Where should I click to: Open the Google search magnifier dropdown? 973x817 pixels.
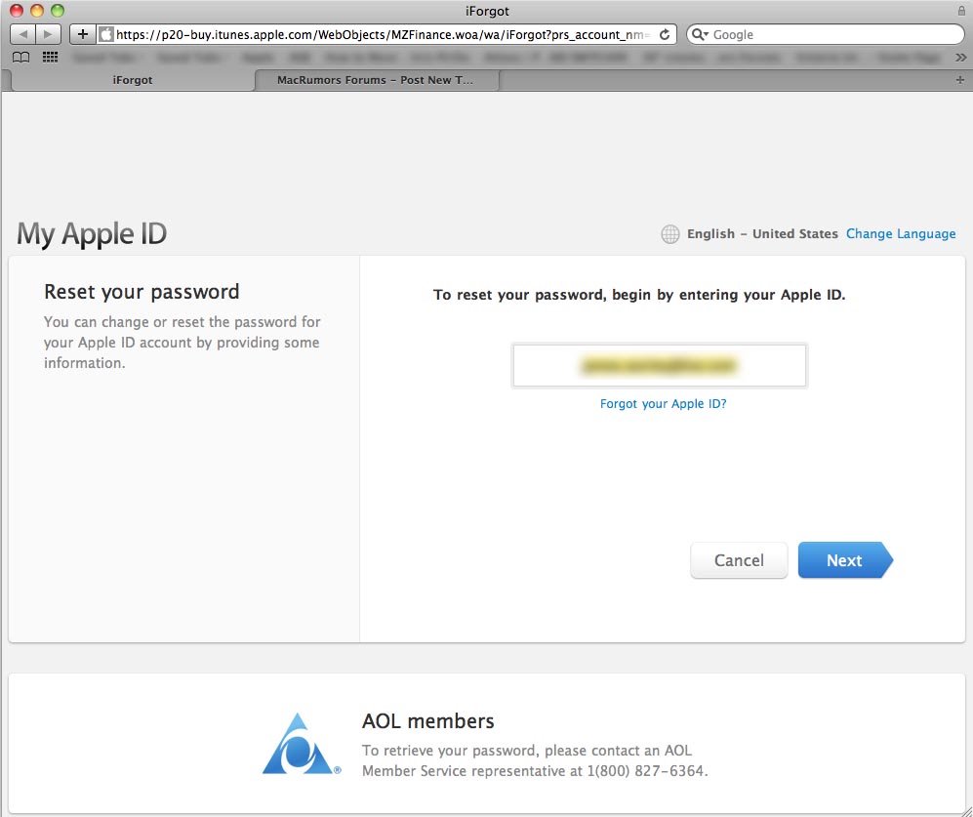tap(700, 34)
